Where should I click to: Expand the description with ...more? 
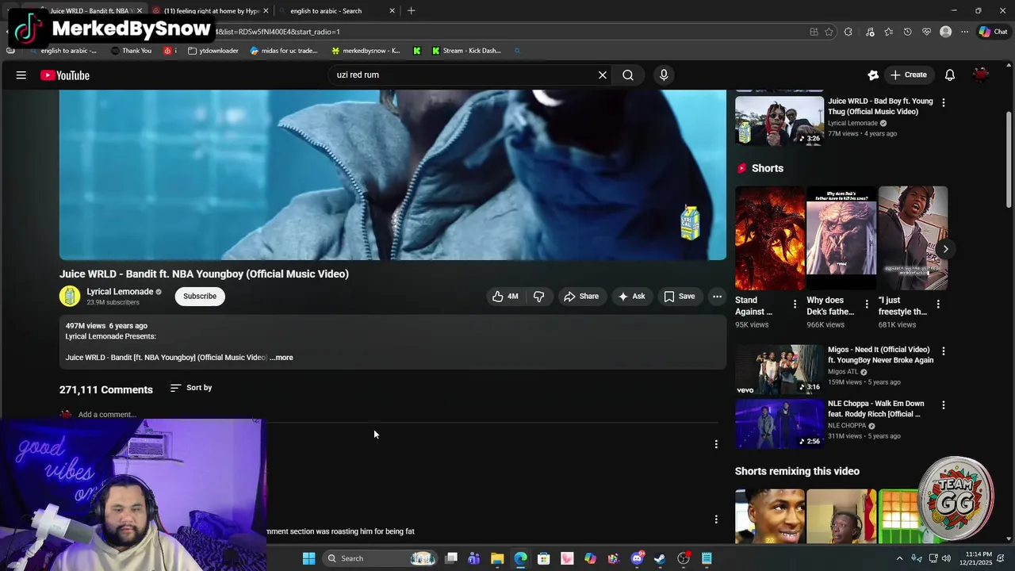pos(282,358)
